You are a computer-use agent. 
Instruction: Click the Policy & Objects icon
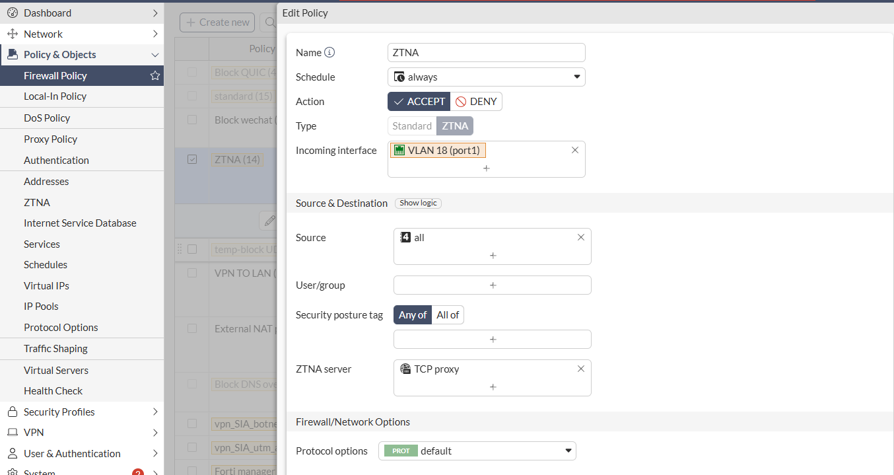point(12,54)
